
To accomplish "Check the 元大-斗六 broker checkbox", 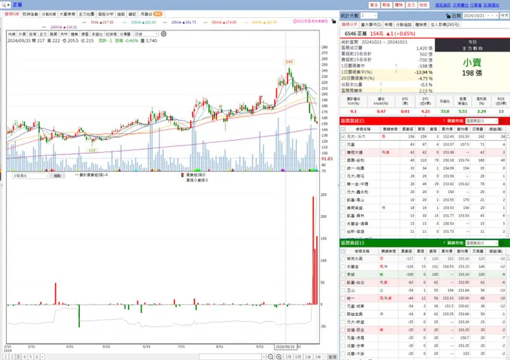I will [x=343, y=137].
